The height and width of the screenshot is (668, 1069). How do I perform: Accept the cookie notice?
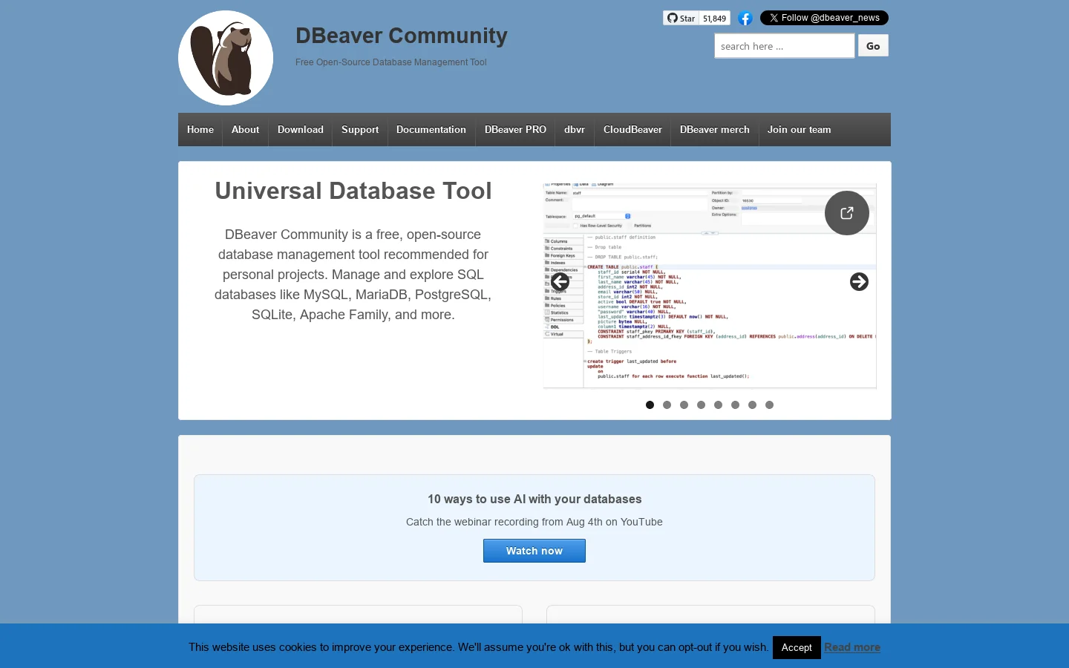tap(797, 647)
